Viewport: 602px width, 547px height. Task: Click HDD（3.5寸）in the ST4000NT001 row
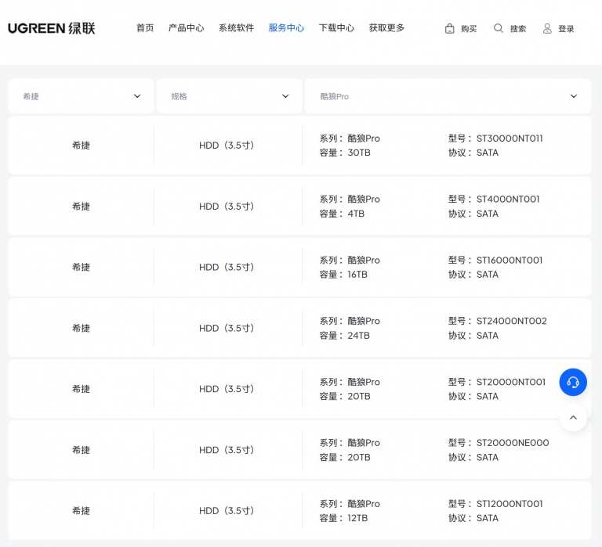point(227,207)
